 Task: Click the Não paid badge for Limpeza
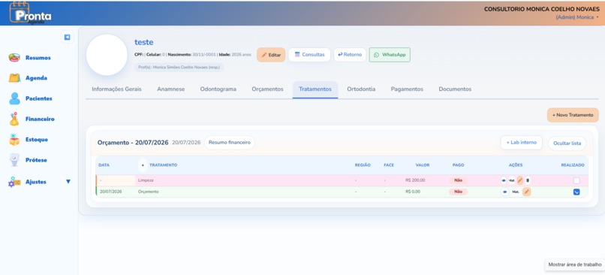pyautogui.click(x=458, y=180)
